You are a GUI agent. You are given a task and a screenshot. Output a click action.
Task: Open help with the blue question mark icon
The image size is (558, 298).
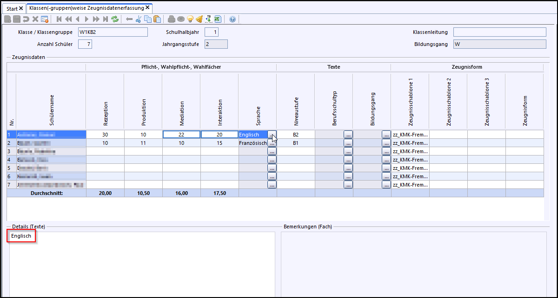click(232, 19)
